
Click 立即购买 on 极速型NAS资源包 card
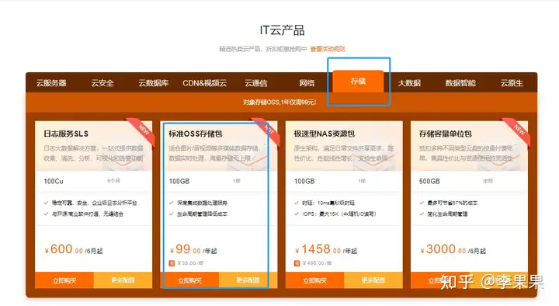tap(314, 280)
